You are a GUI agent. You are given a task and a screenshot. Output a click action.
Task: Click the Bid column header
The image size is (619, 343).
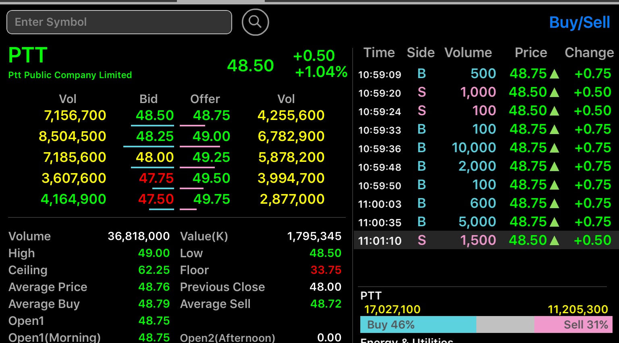tap(148, 99)
